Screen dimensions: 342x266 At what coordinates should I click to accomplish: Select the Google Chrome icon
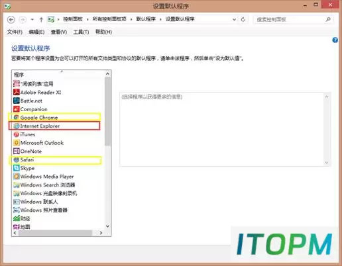tap(17, 117)
